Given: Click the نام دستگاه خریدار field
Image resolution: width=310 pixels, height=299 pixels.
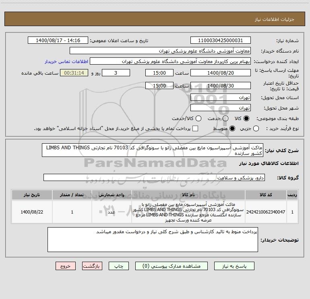Looking at the screenshot, I should tap(160, 51).
